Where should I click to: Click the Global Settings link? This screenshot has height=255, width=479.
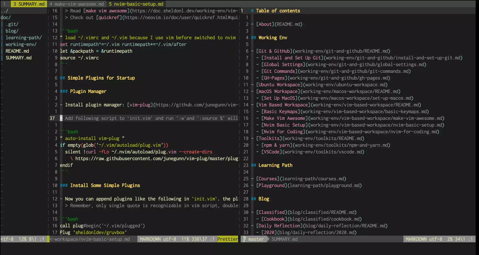click(x=283, y=64)
